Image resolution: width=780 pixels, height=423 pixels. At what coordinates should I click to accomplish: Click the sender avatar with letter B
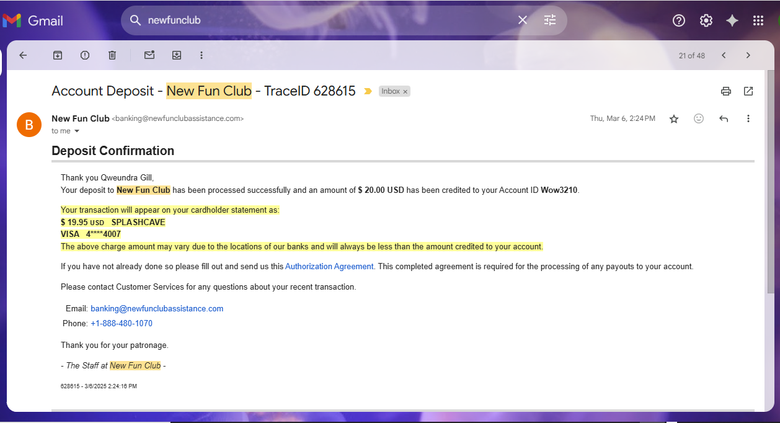29,125
